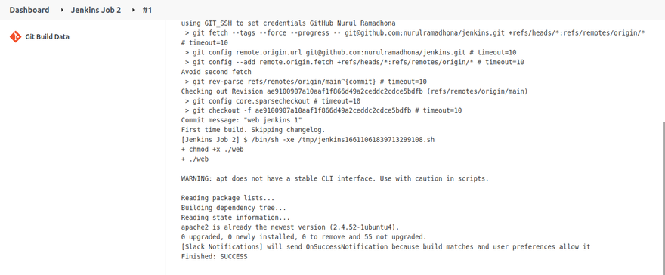Click the "+ chmod +x ./web" line
Screen dimensions: 665x275
212,150
